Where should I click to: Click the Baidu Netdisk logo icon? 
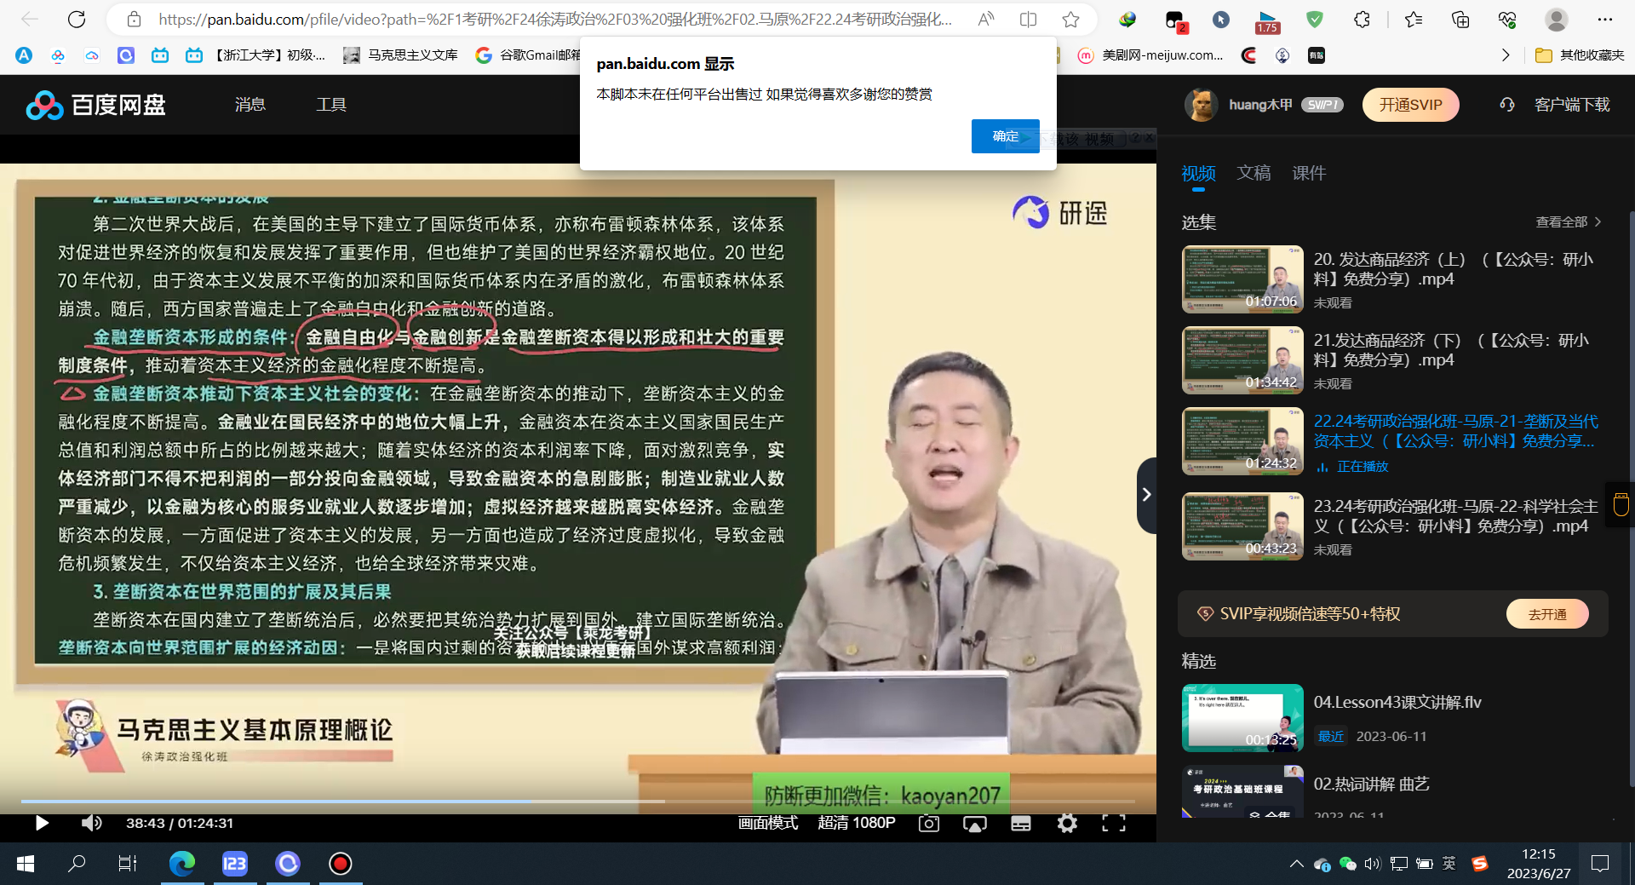(x=44, y=105)
